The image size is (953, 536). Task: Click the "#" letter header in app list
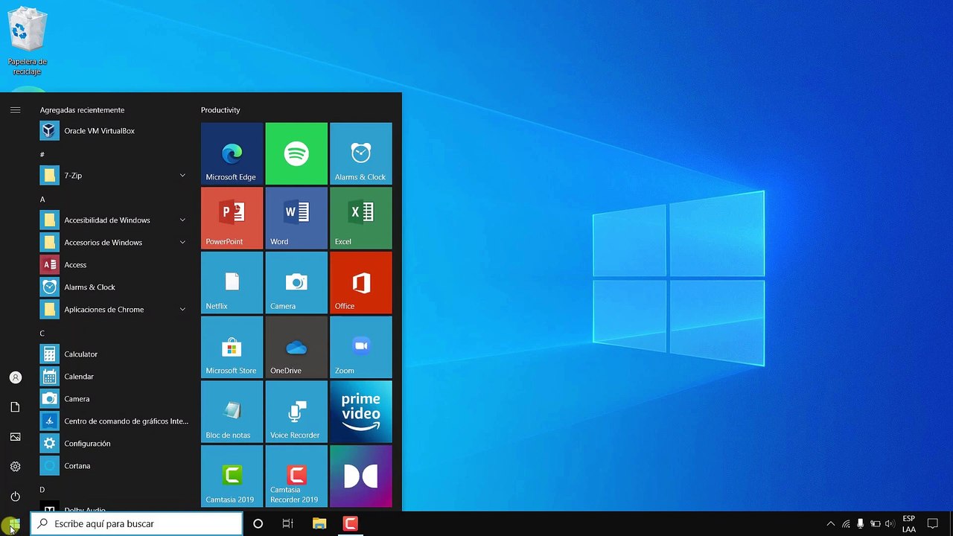click(x=42, y=155)
